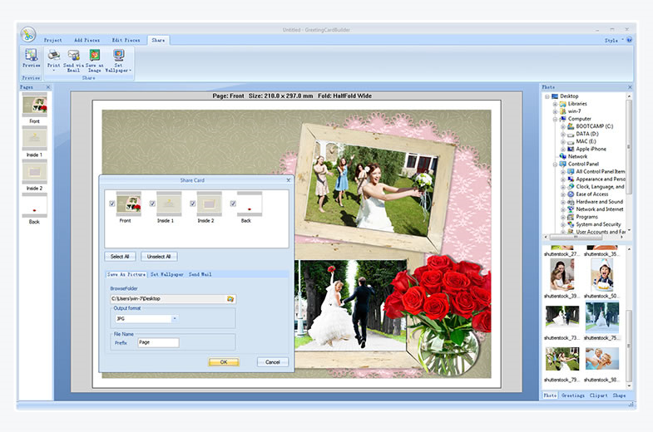The height and width of the screenshot is (432, 653).
Task: Collapse the Computer tree node
Action: 555,119
